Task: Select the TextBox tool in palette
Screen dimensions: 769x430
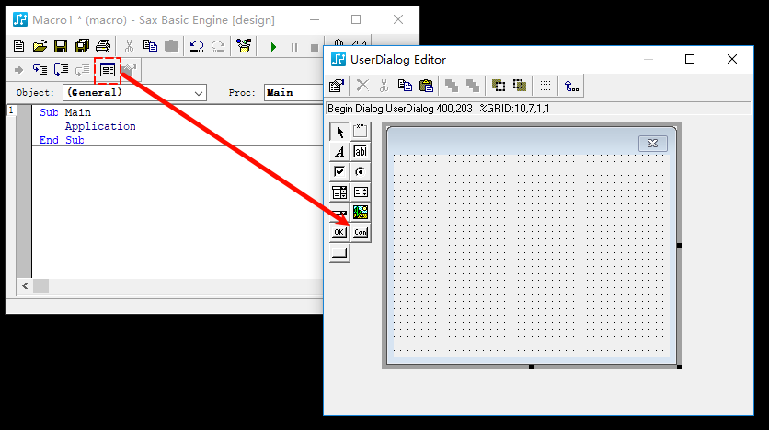Action: point(361,152)
